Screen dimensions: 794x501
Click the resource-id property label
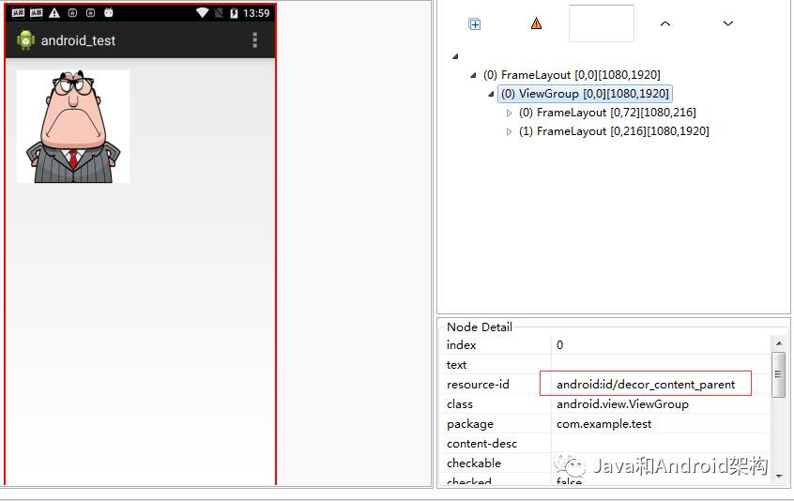(x=478, y=384)
